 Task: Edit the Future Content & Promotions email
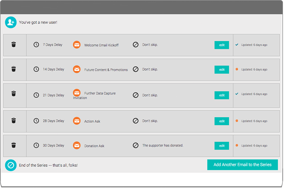pyautogui.click(x=222, y=70)
